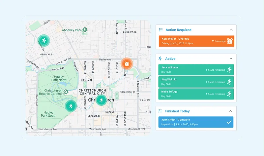Click the checkmark on John Smith card

point(229,122)
